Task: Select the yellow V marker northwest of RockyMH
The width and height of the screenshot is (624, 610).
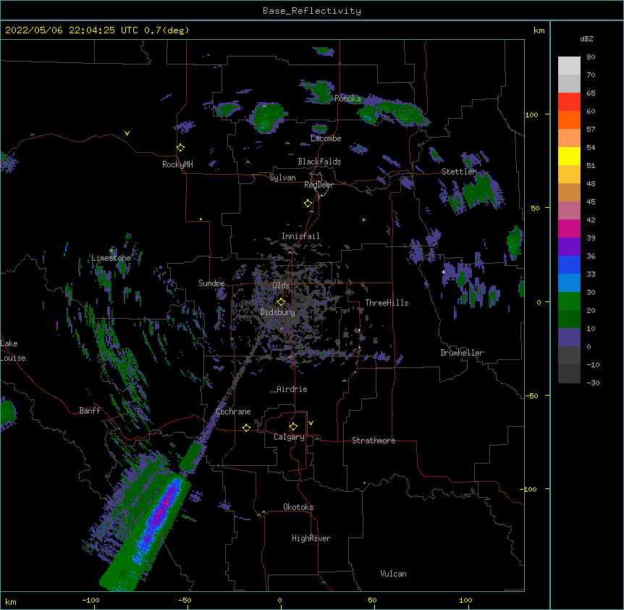Action: (x=127, y=133)
